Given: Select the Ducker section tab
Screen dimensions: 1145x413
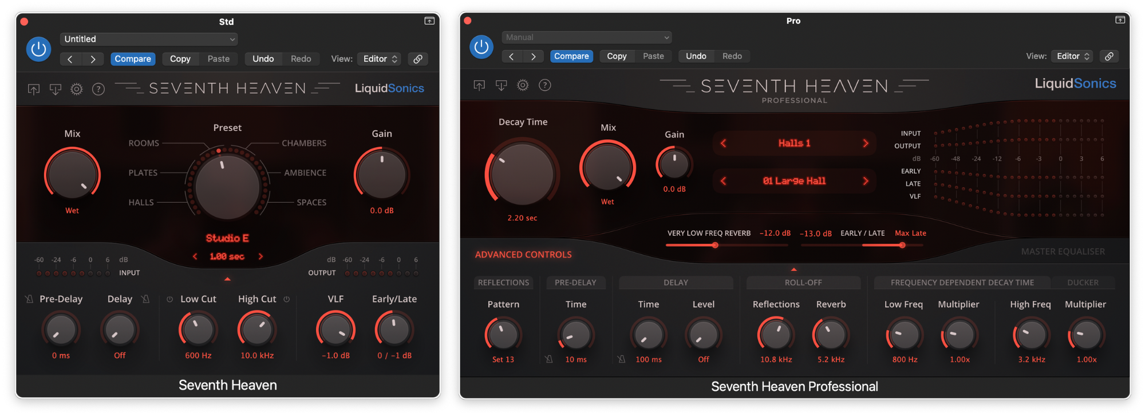Looking at the screenshot, I should coord(1082,282).
